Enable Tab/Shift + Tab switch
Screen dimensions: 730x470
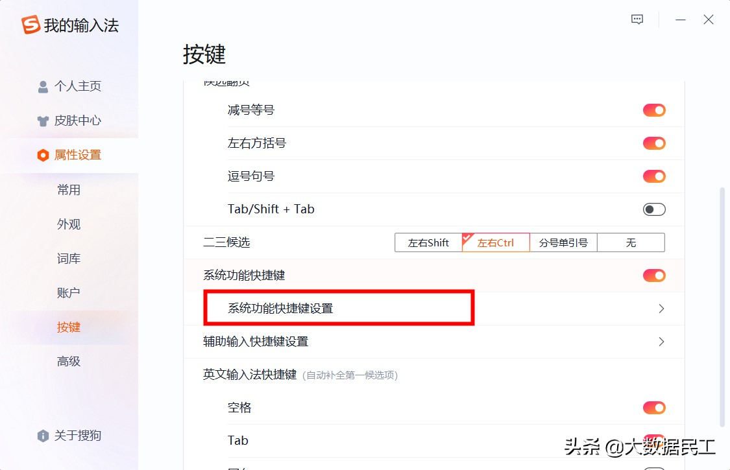654,209
